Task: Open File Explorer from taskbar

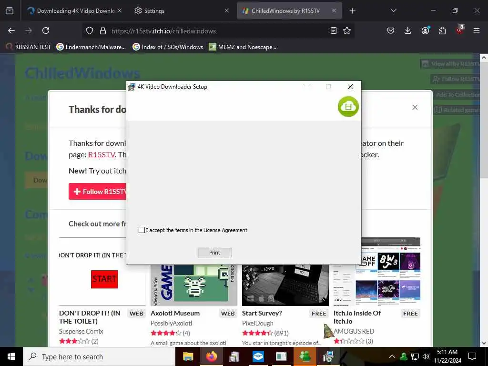Action: (188, 356)
